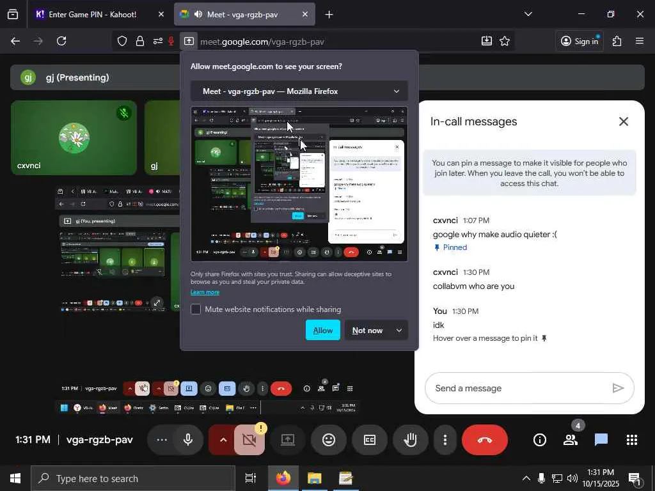The height and width of the screenshot is (491, 655).
Task: Switch to the Enter Game PIN Kahoot tab
Action: 92,15
